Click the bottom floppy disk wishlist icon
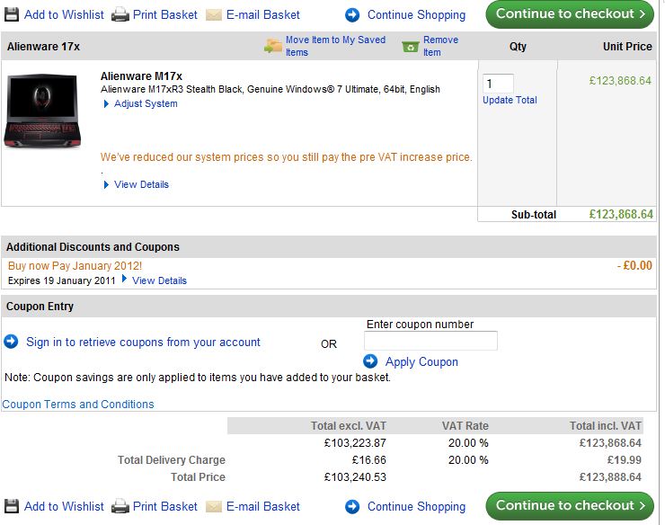Screen dimensions: 665x525 [12, 506]
